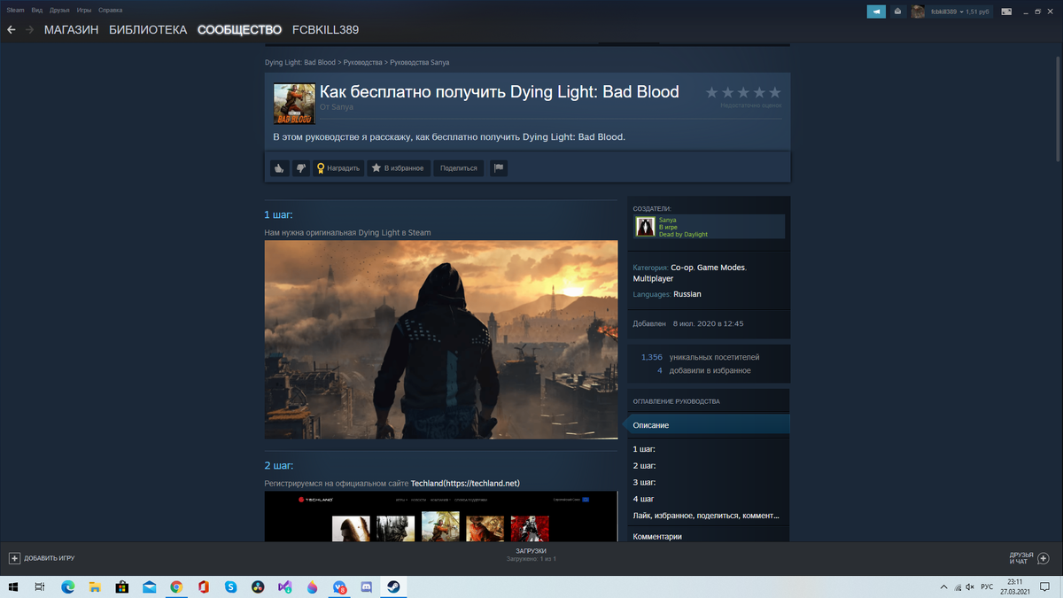Image resolution: width=1063 pixels, height=598 pixels.
Task: Jump to Описание in guide contents
Action: [x=709, y=425]
